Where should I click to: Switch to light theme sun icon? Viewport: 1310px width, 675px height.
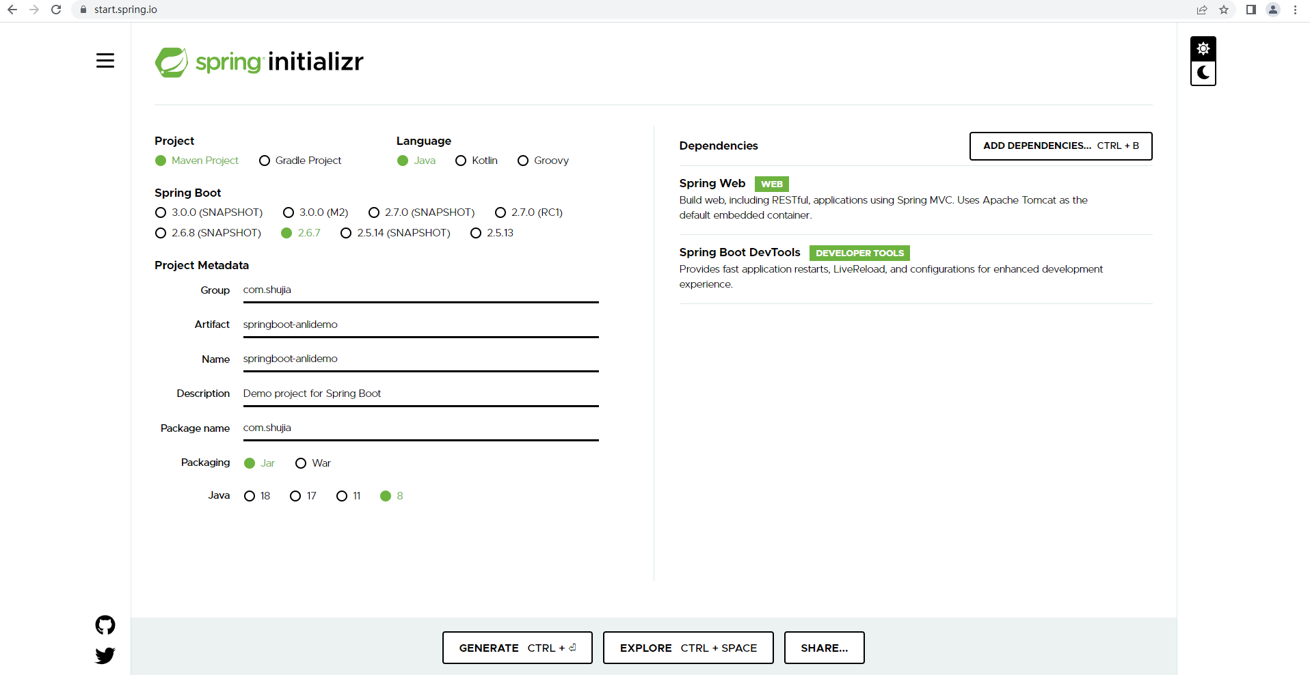[x=1203, y=49]
